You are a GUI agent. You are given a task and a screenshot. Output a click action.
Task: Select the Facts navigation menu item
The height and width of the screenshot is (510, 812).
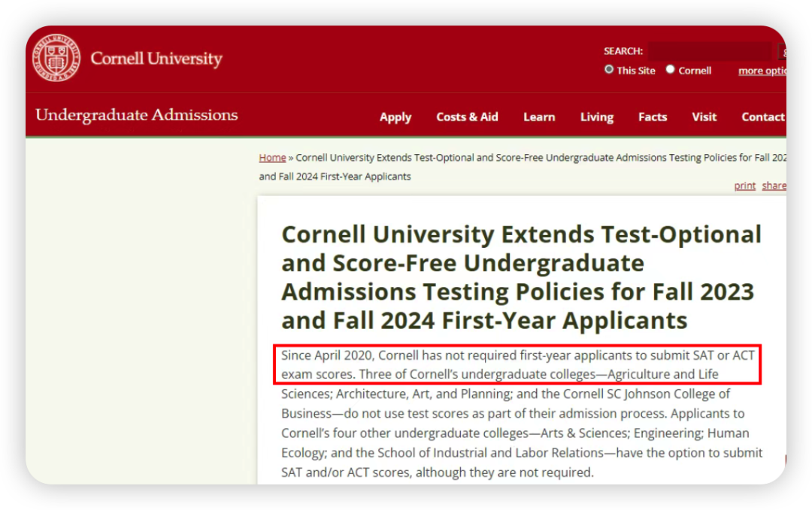click(x=653, y=117)
